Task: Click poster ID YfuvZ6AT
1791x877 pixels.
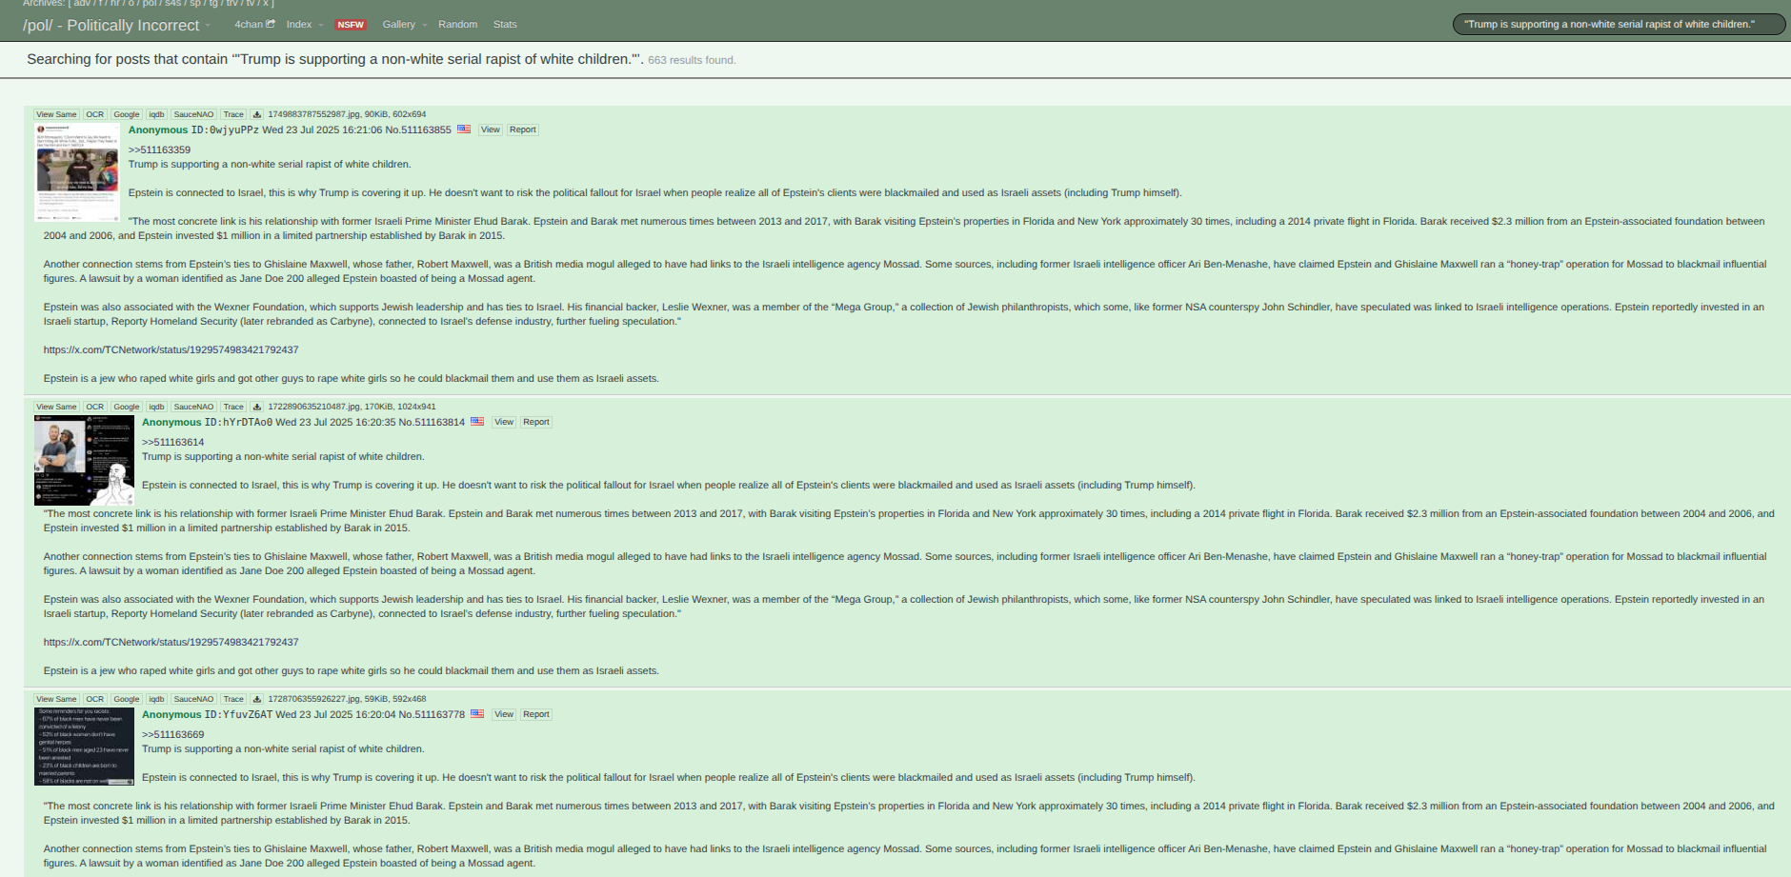Action: coord(238,714)
